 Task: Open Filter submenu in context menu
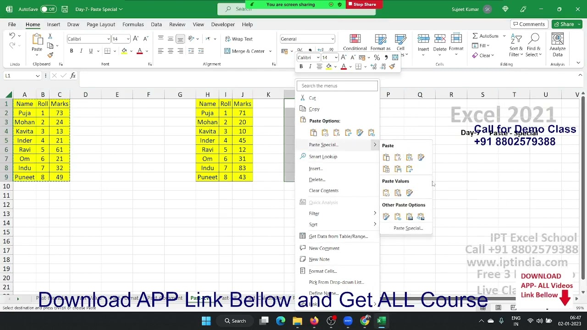[x=338, y=214]
